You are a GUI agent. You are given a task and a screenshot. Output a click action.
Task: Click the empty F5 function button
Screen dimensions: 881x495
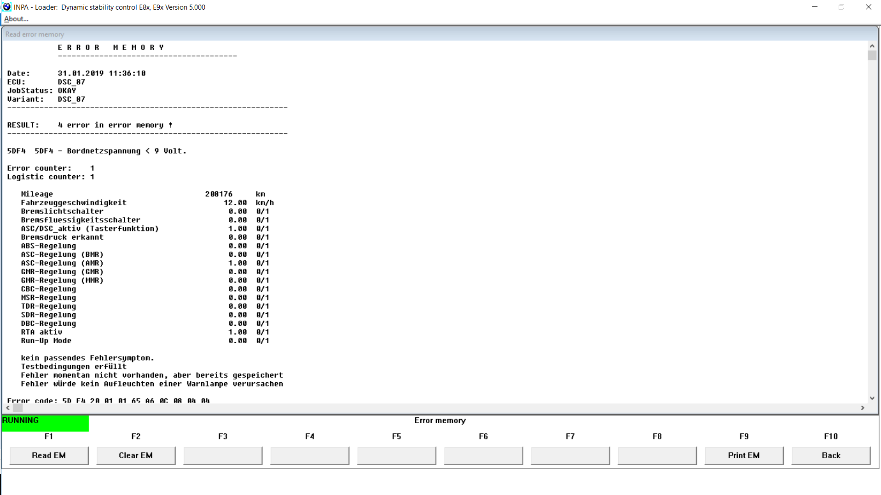pyautogui.click(x=396, y=455)
